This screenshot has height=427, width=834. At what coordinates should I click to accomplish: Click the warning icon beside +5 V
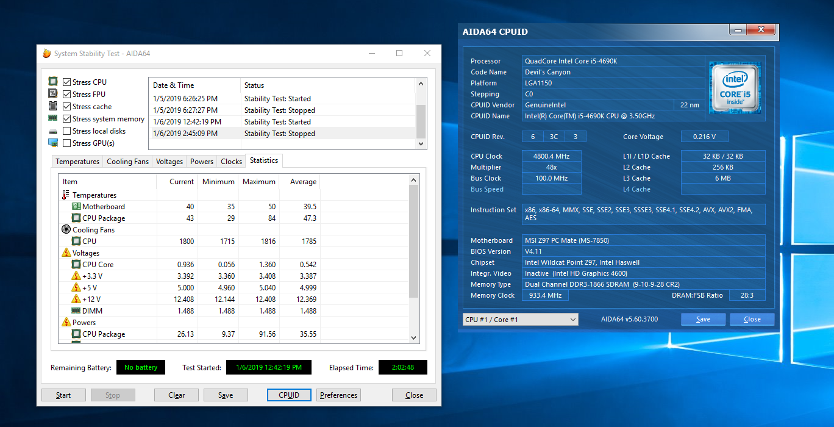[76, 287]
